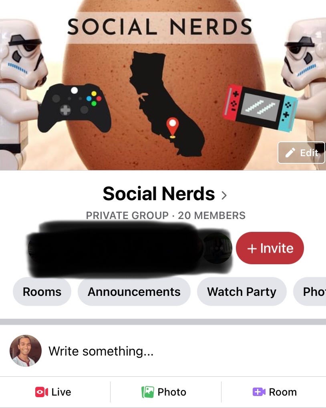Viewport: 326px width, 408px height.
Task: Expand group info via chevron beside Social Nerds
Action: [x=224, y=195]
